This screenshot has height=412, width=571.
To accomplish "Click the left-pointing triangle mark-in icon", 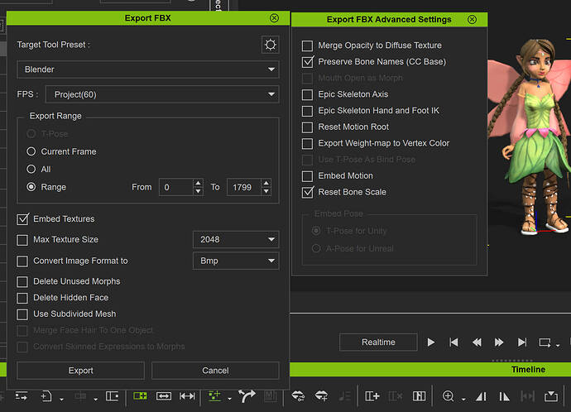I will (x=481, y=396).
